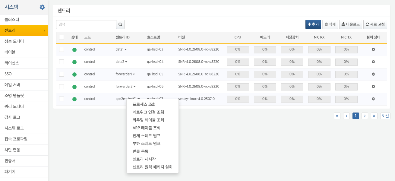Select 부하 스레드 덤프 menu entry

[x=153, y=144]
